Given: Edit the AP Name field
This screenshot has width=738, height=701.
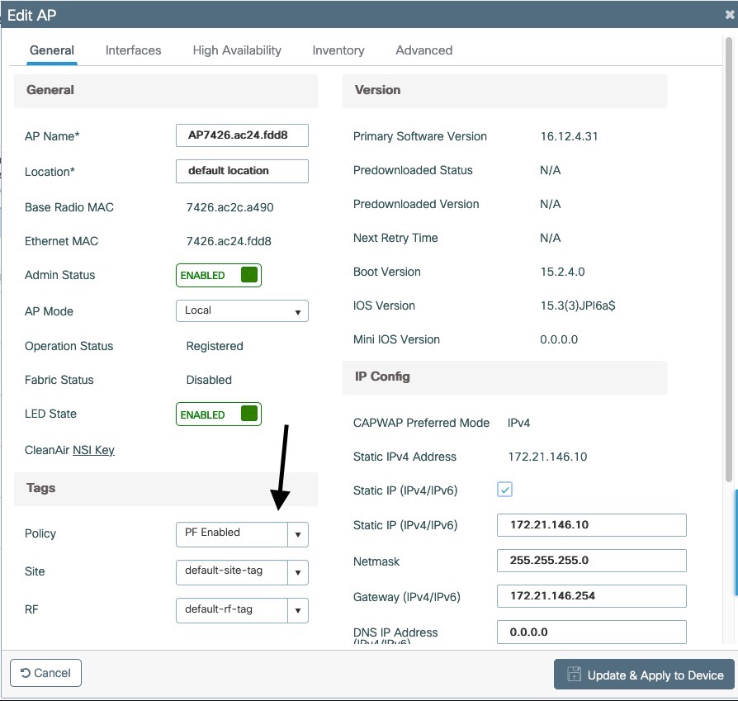Looking at the screenshot, I should (x=241, y=135).
